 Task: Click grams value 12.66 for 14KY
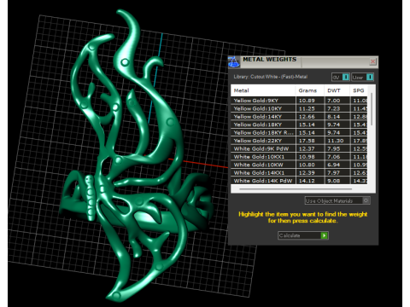click(307, 117)
